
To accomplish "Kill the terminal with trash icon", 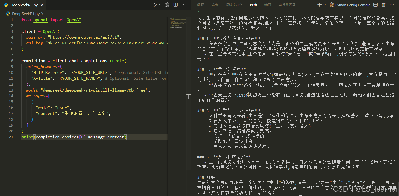I will click(x=384, y=5).
